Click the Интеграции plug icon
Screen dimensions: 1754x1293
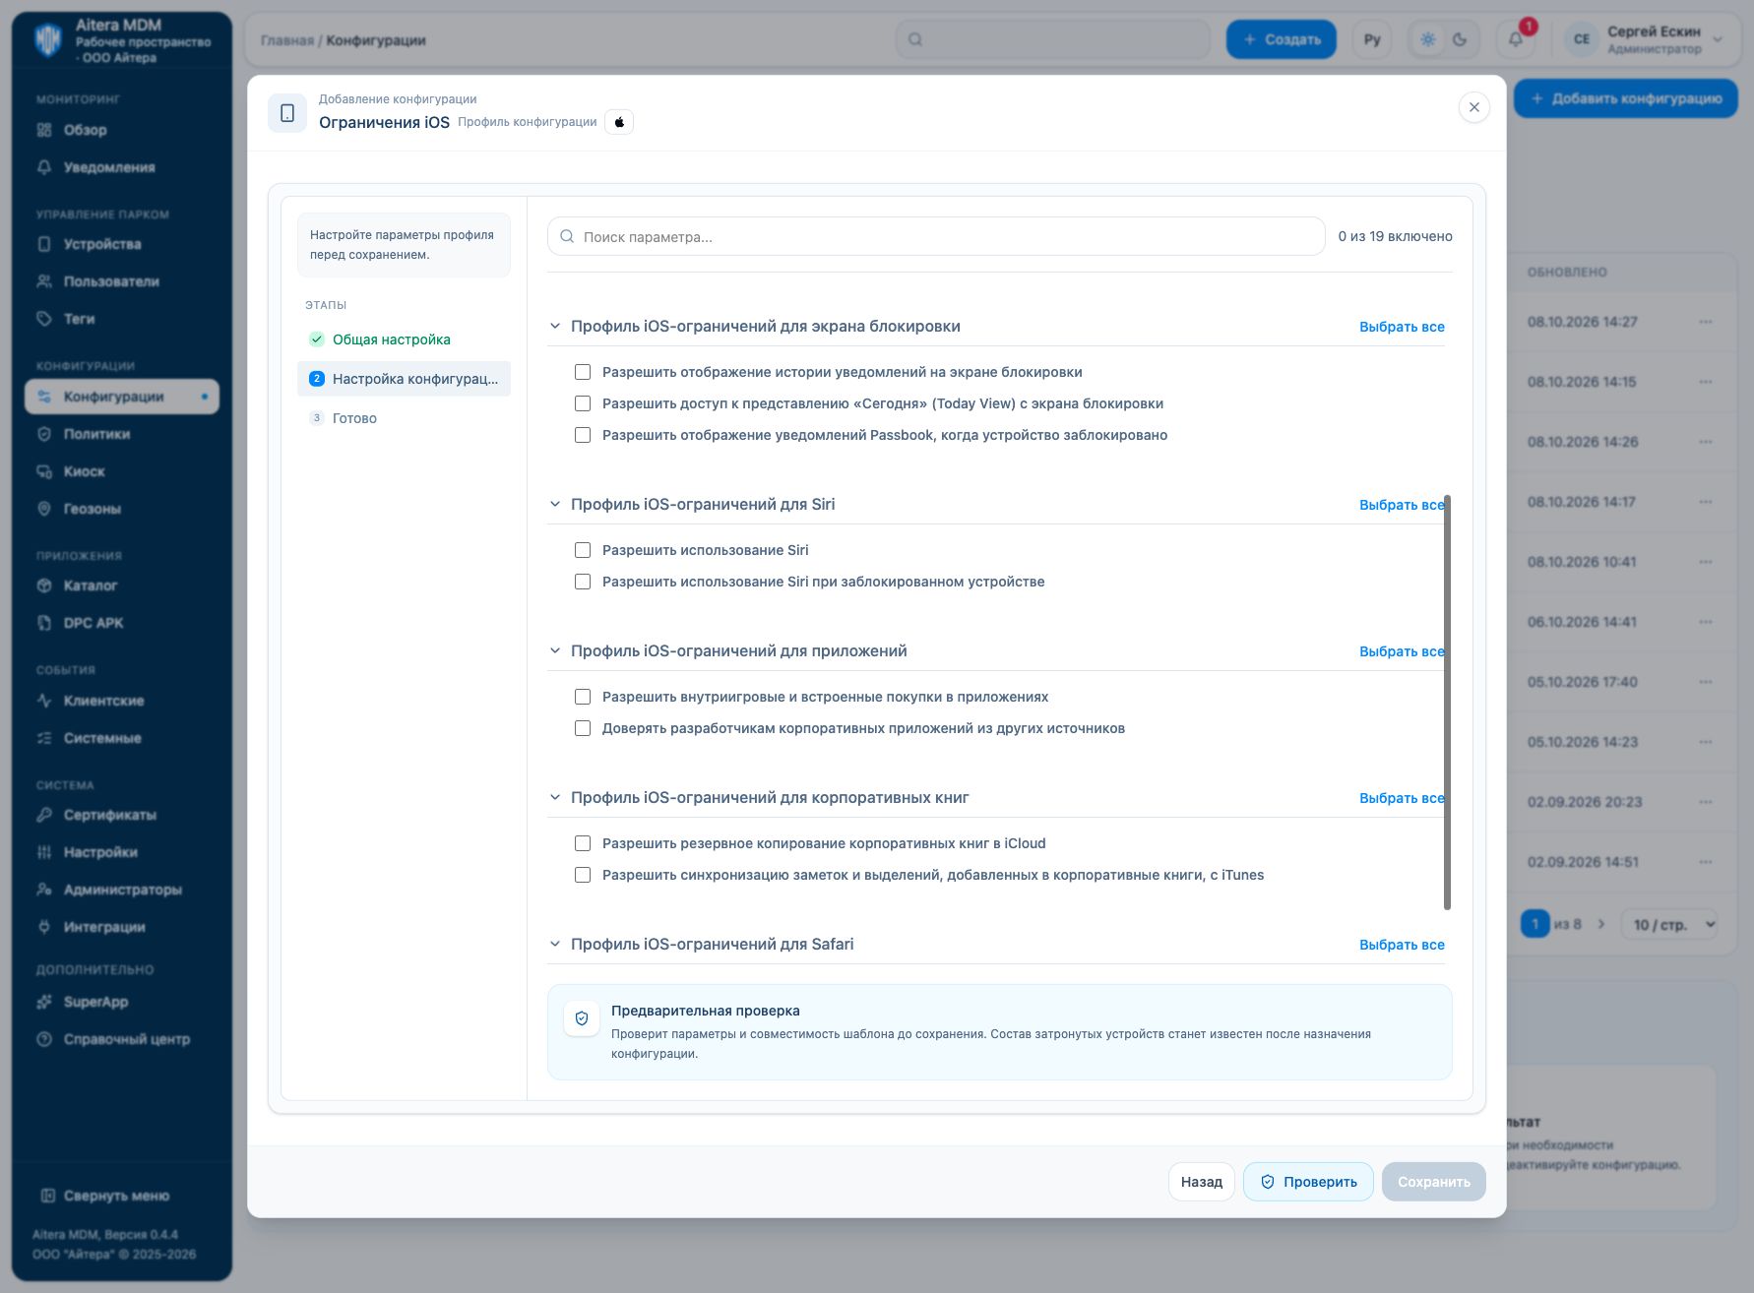tap(44, 927)
